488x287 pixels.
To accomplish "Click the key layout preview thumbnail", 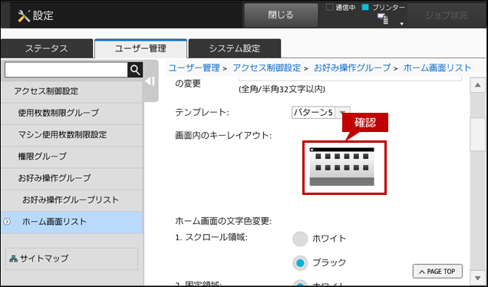I will tap(341, 167).
